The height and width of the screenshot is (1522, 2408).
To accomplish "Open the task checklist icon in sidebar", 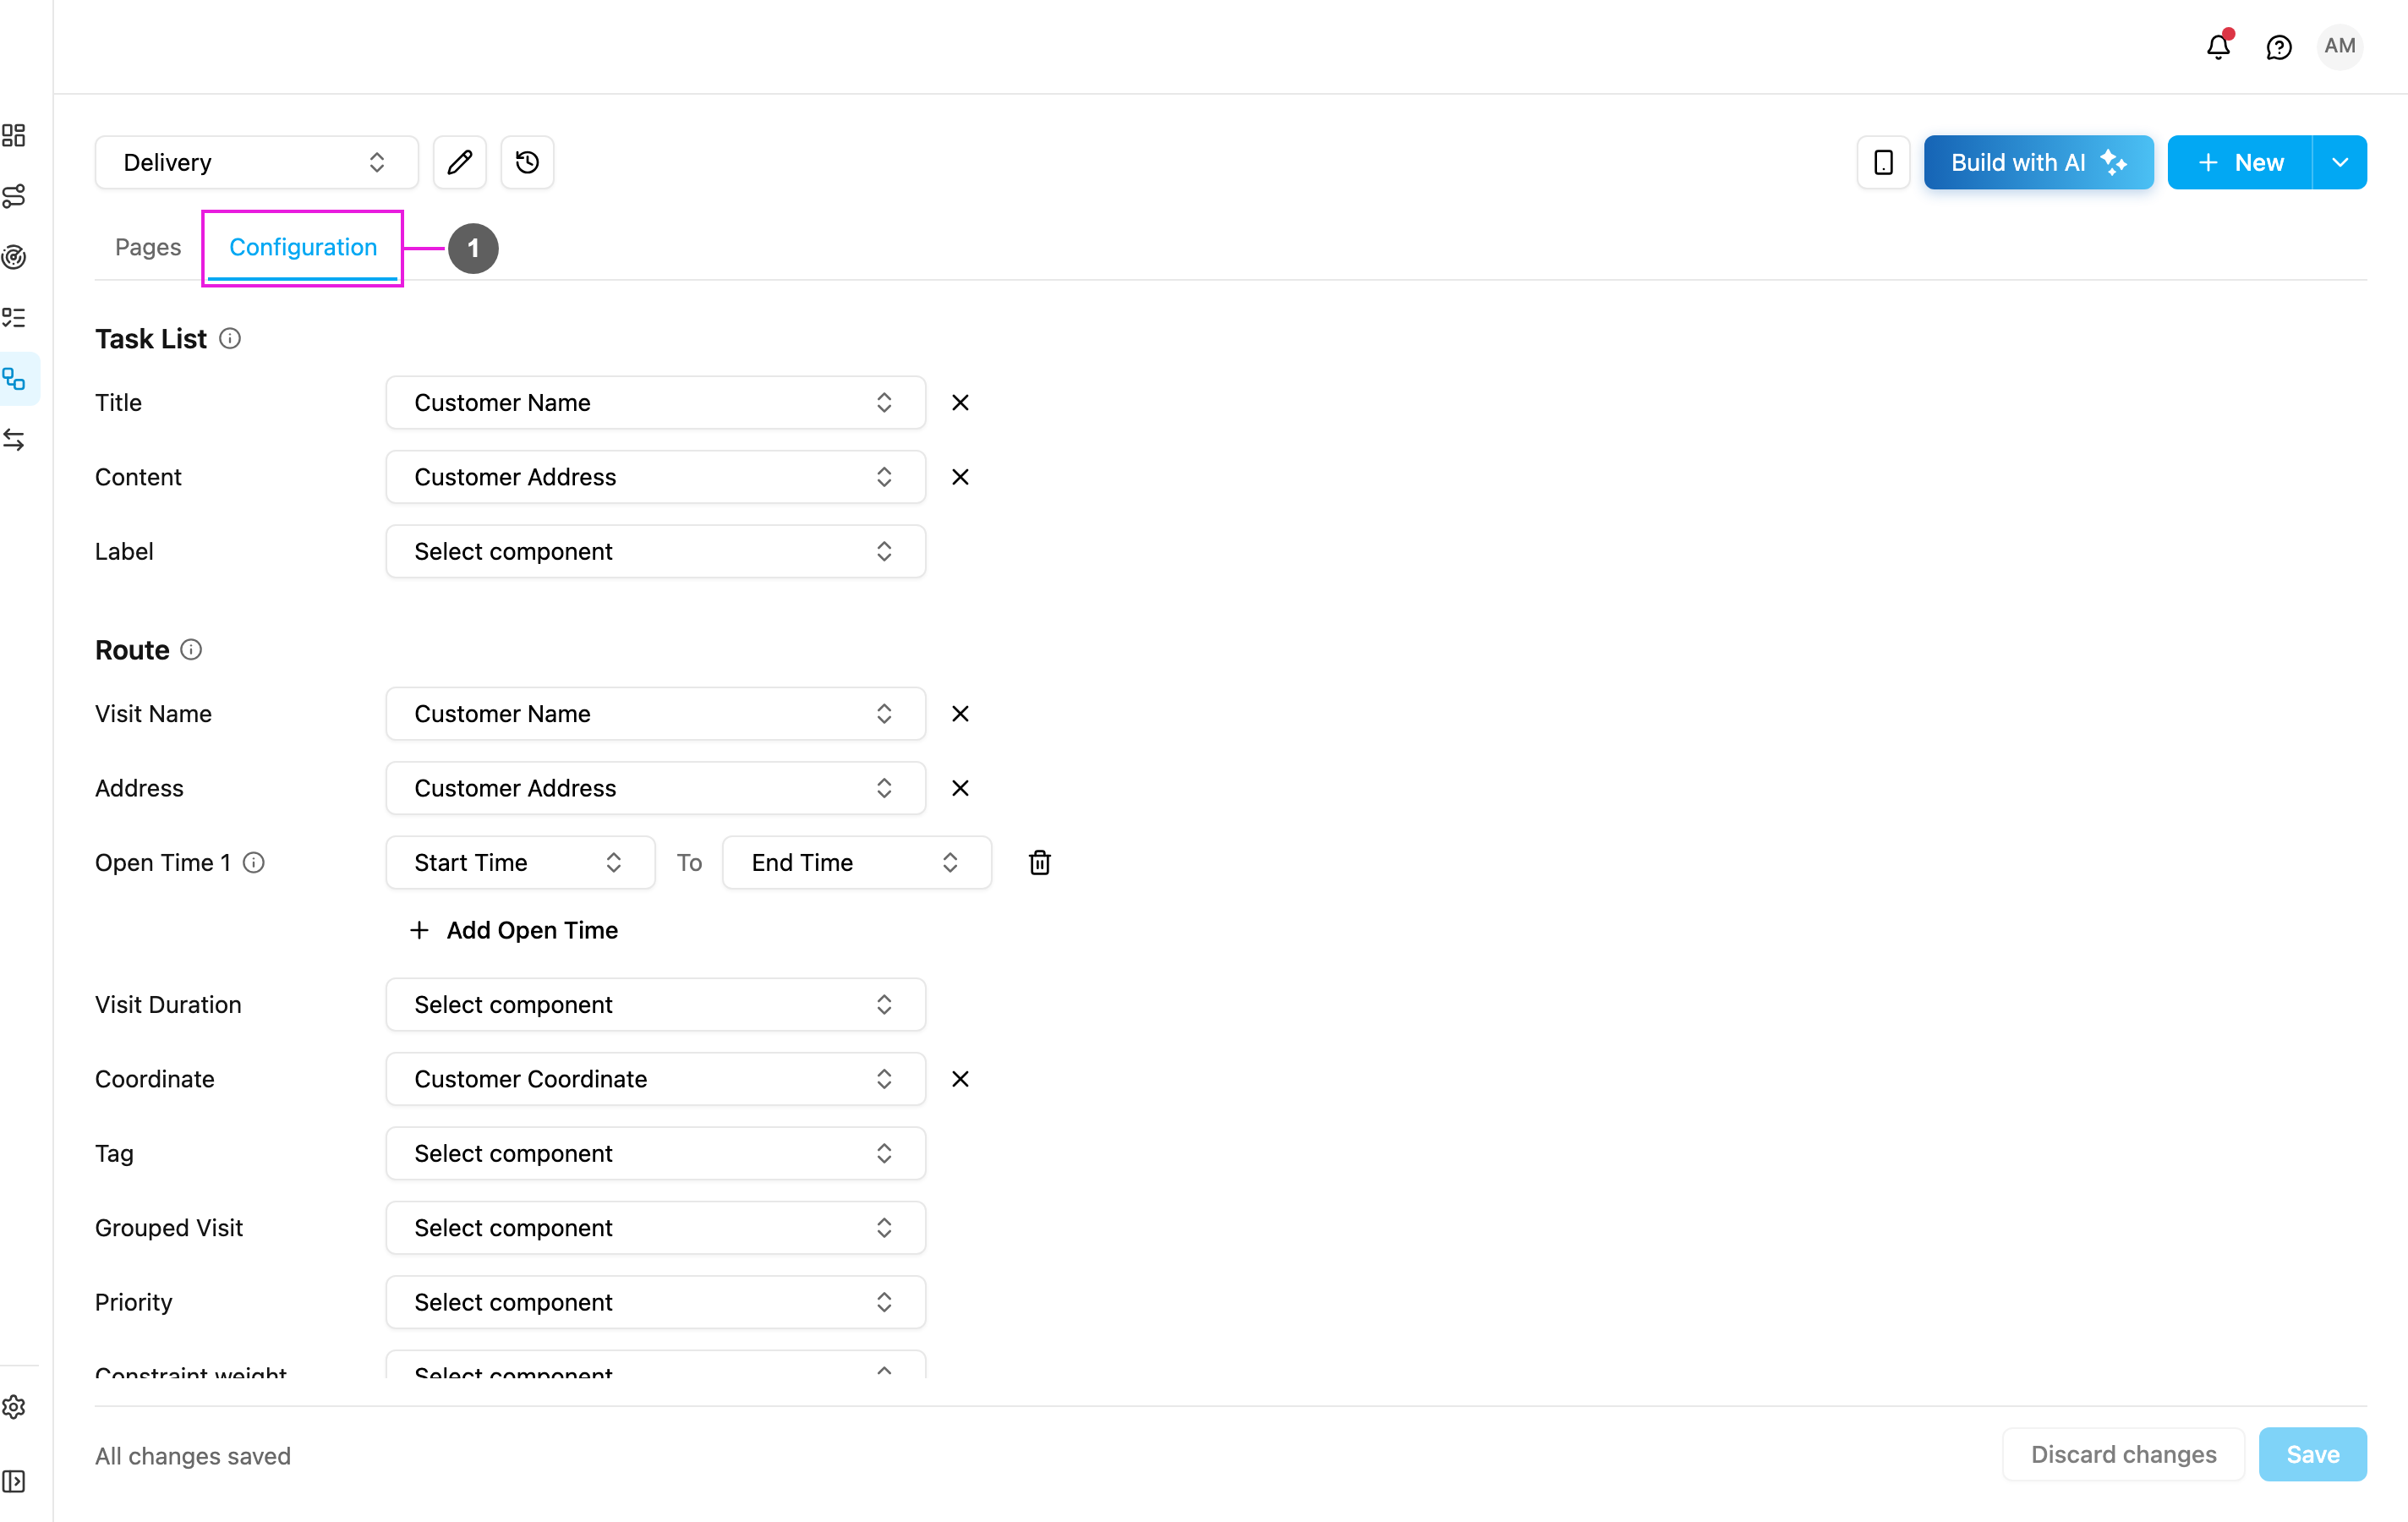I will point(15,318).
